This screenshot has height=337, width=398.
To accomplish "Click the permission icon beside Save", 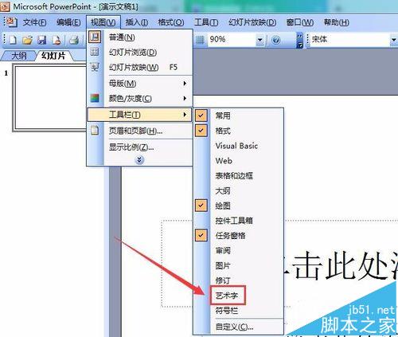I will 57,40.
